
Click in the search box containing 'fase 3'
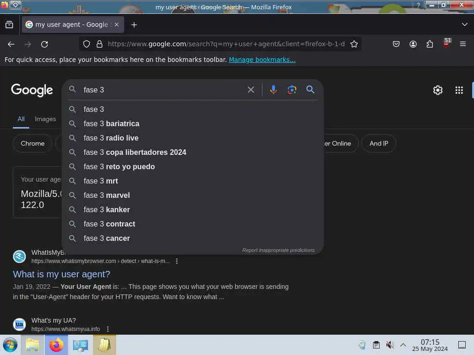163,90
